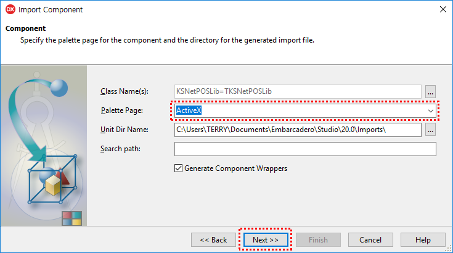Click the disabled Finish button
Screen dimensions: 453x253
[x=318, y=239]
